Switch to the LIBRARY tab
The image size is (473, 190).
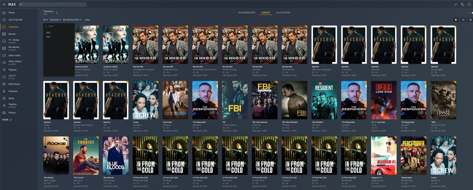pyautogui.click(x=266, y=13)
